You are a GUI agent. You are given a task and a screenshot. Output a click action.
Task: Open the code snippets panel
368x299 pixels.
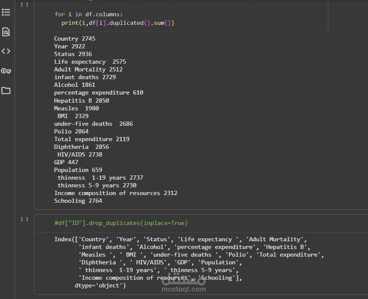point(6,51)
